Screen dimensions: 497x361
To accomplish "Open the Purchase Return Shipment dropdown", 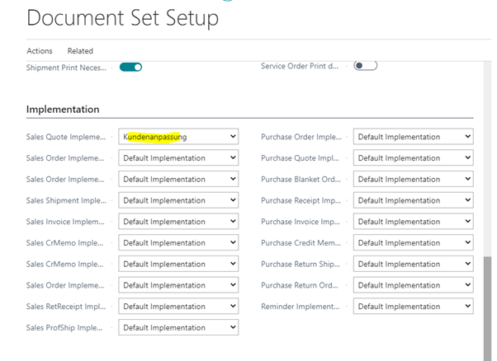I will click(x=413, y=264).
